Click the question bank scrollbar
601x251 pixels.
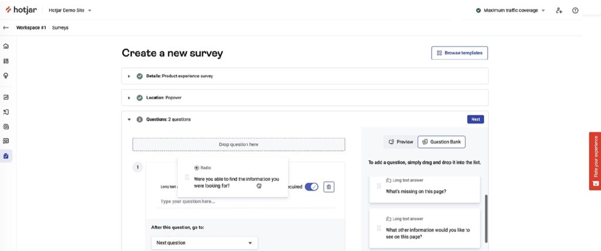486,216
